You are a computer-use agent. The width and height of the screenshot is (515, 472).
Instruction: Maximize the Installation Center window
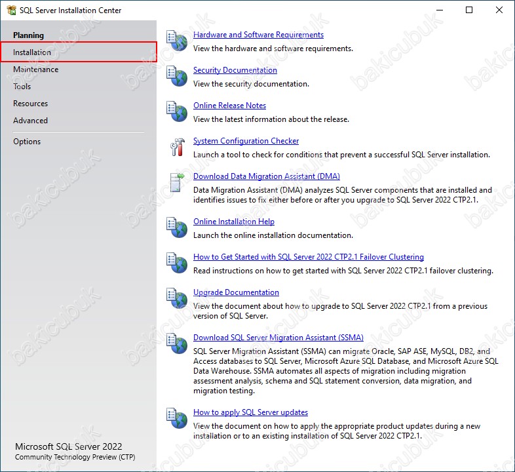pyautogui.click(x=469, y=10)
